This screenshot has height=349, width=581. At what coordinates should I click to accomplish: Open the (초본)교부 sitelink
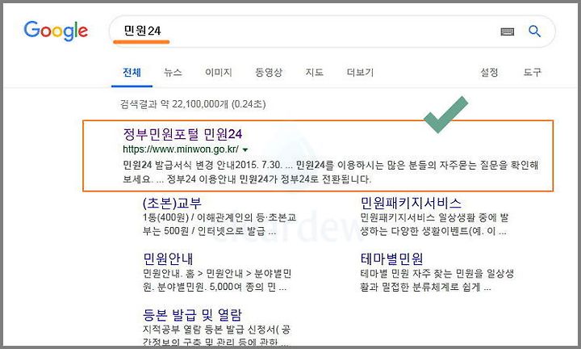[x=173, y=203]
